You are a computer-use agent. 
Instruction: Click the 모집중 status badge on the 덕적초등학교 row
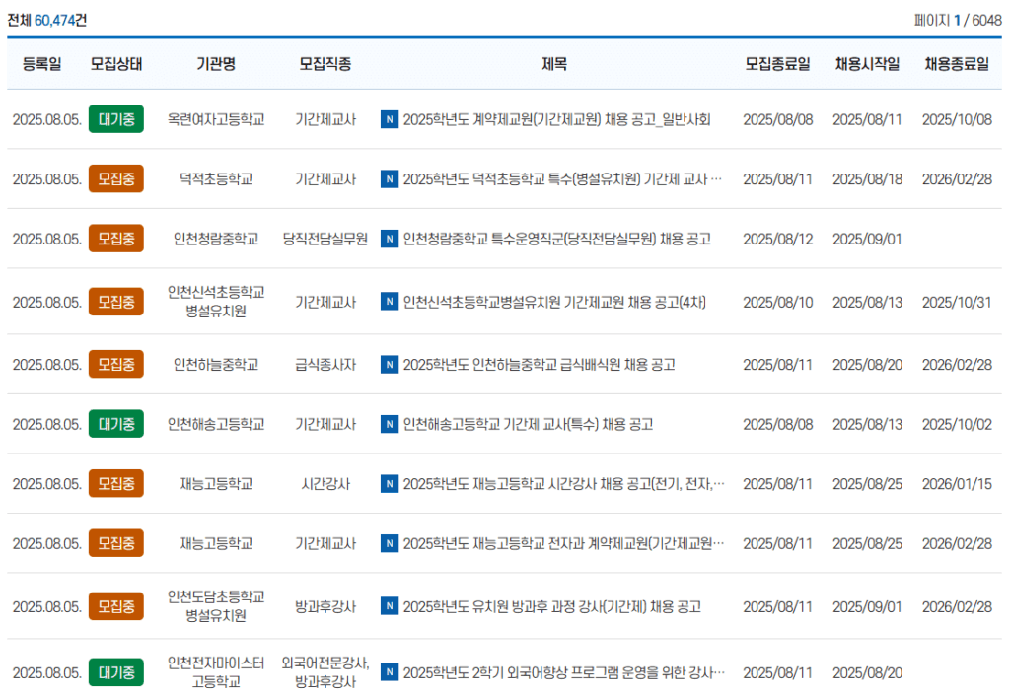click(x=115, y=178)
